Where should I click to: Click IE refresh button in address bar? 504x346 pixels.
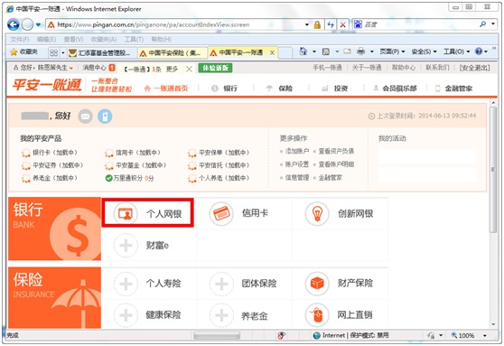[x=331, y=24]
